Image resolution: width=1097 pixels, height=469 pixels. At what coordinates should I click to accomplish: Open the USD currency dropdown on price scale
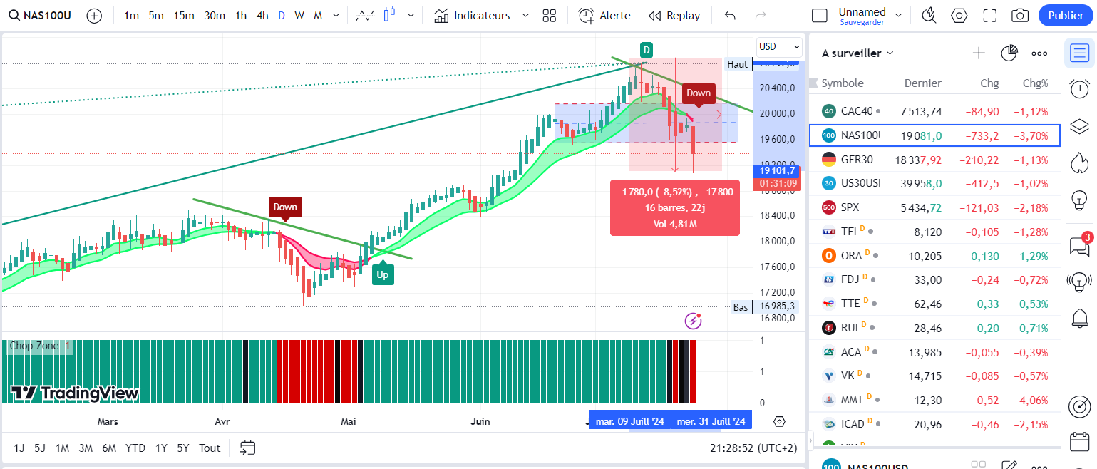[x=778, y=46]
